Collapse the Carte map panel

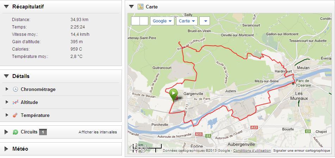pos(131,7)
